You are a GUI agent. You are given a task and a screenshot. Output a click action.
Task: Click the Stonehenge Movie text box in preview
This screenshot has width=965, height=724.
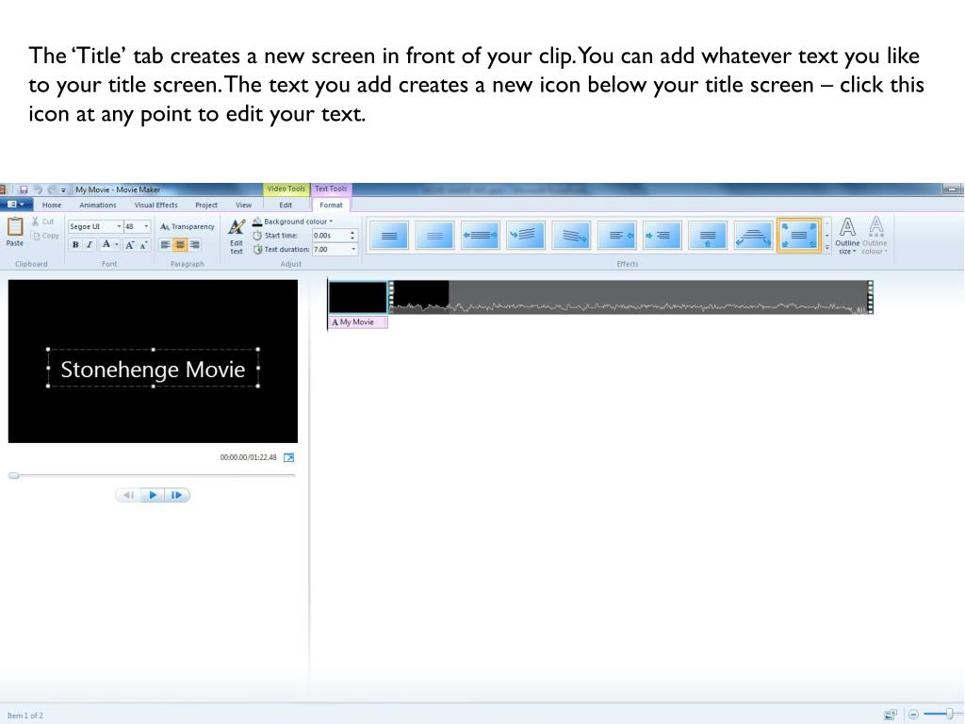(x=153, y=369)
